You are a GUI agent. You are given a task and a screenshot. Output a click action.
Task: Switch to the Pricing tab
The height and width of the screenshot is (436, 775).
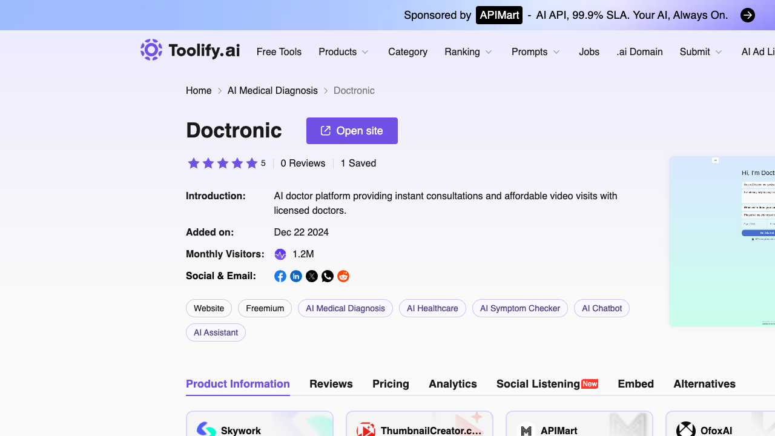(x=391, y=384)
